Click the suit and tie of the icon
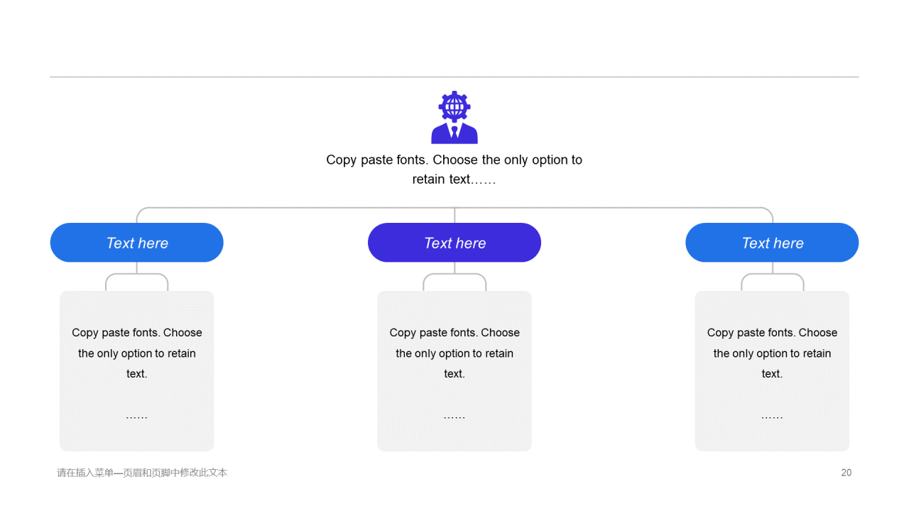This screenshot has width=909, height=511. pyautogui.click(x=454, y=135)
